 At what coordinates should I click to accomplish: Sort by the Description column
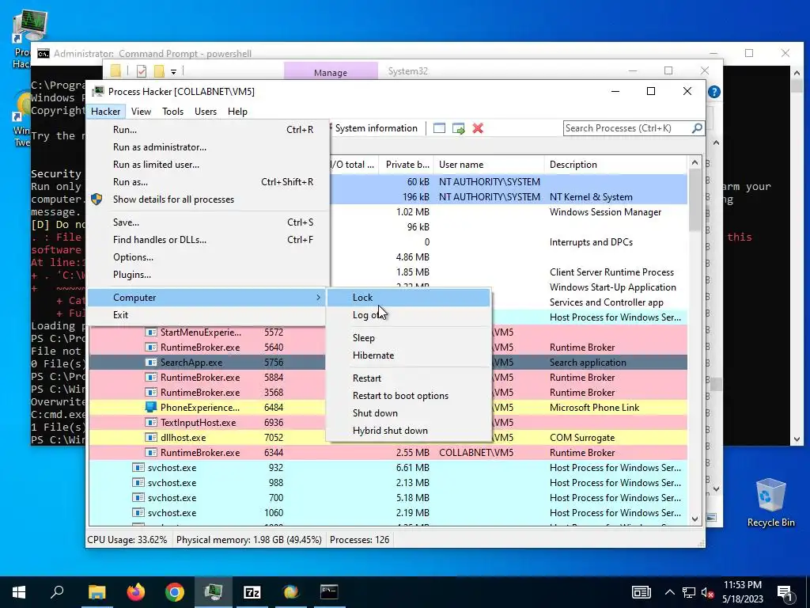point(615,165)
